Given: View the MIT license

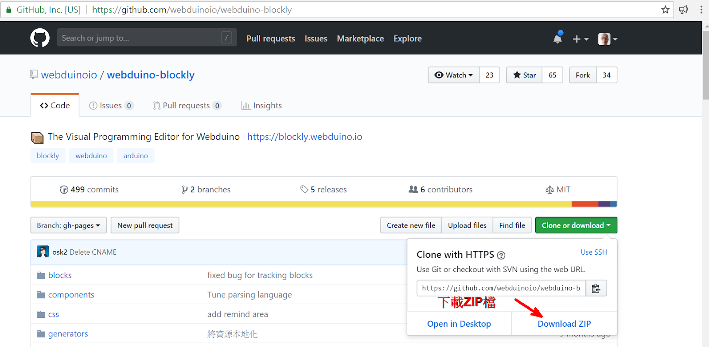Looking at the screenshot, I should click(x=558, y=190).
